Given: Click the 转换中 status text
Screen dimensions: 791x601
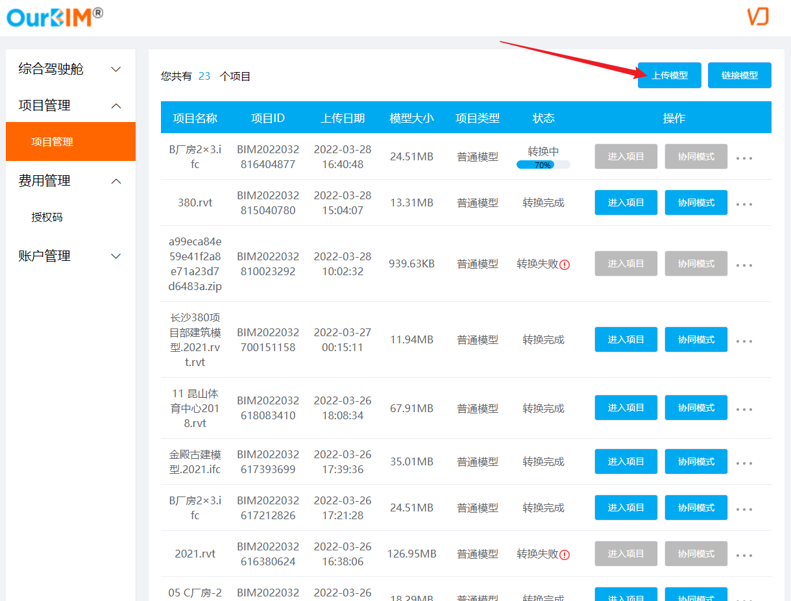Looking at the screenshot, I should (544, 151).
